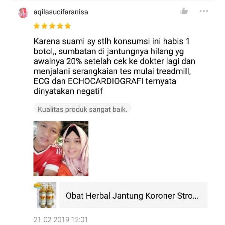This screenshot has height=225, width=225.
Task: Select the fifth rating star
Action: (x=68, y=26)
